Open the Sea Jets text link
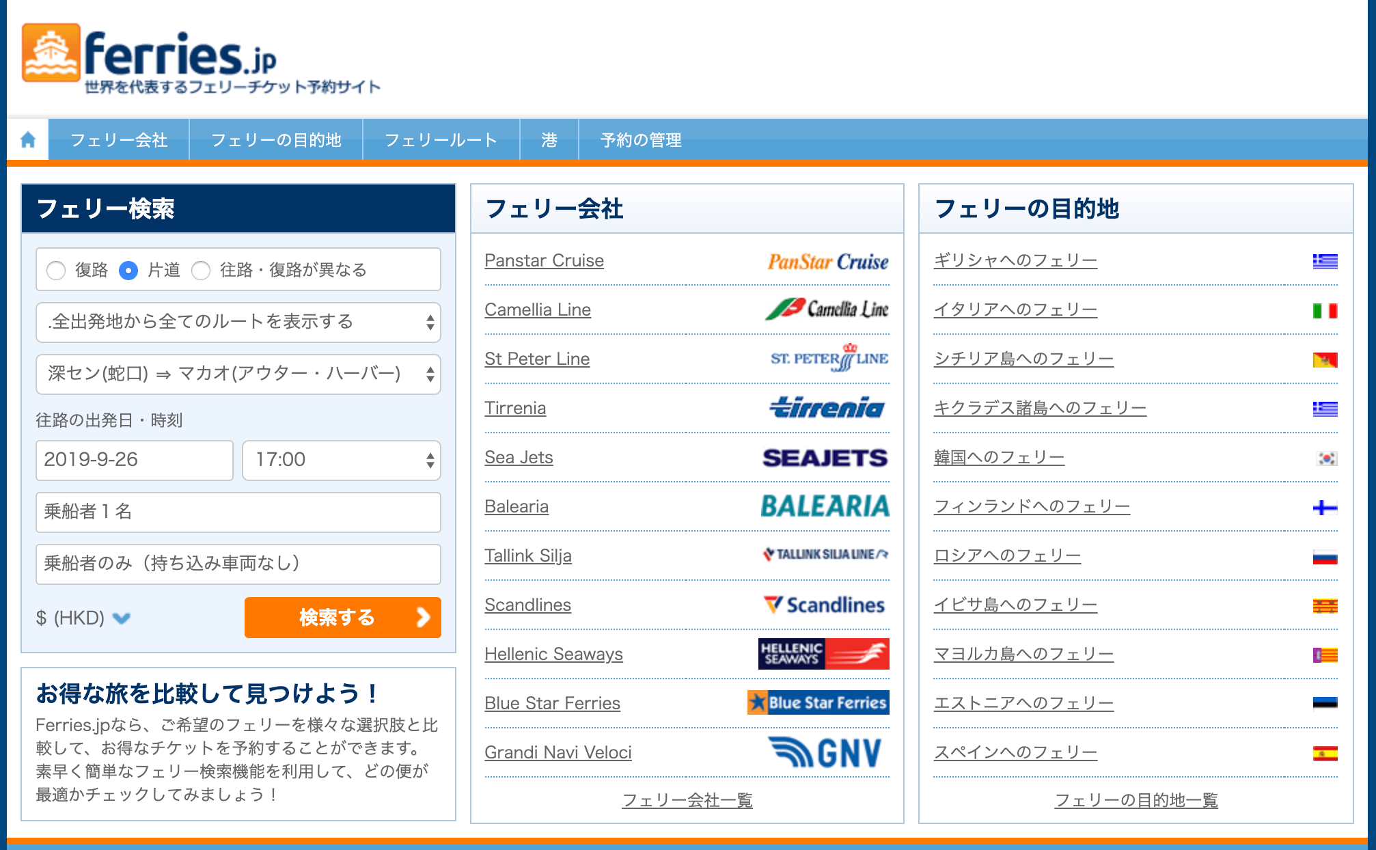1376x850 pixels. pyautogui.click(x=519, y=457)
